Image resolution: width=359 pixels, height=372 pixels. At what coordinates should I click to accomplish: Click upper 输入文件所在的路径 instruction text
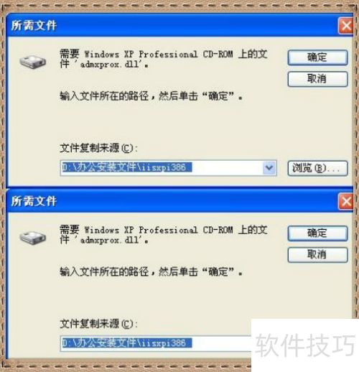pyautogui.click(x=151, y=96)
